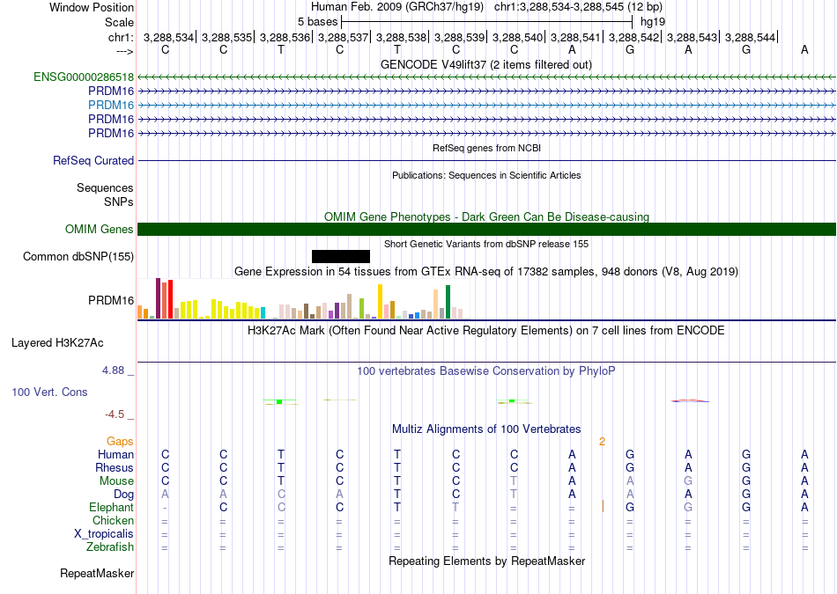
Task: Click the chr1:3,288,534-3,288,545 position text
Action: [578, 7]
